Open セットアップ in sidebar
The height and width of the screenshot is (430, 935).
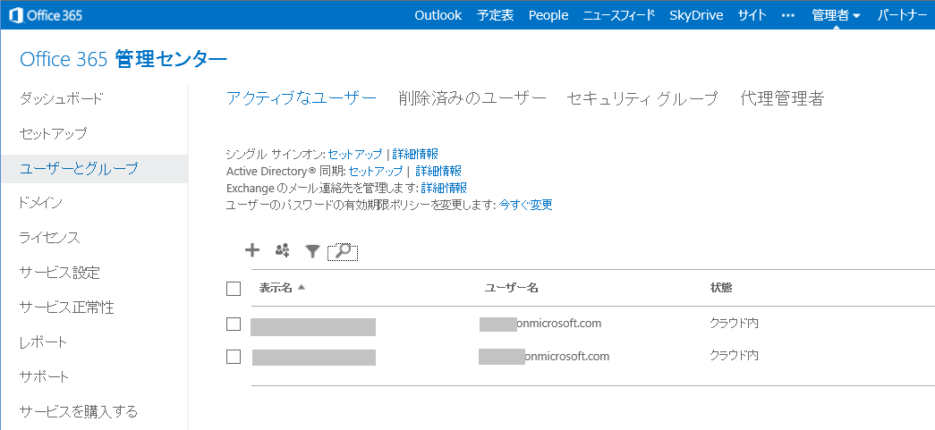pos(53,133)
